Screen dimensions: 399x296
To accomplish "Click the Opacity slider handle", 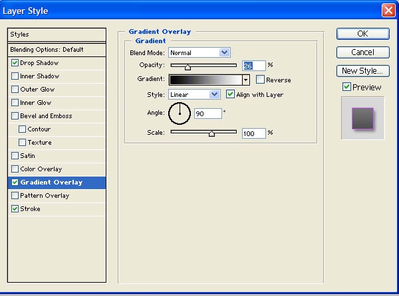I will 188,66.
